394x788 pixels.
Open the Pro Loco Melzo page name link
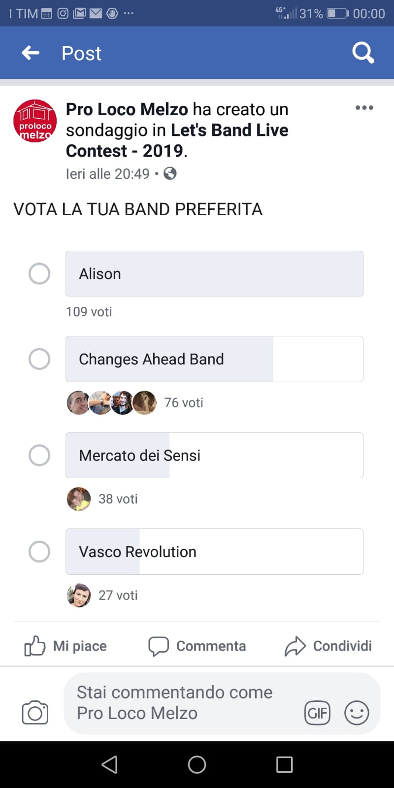(x=127, y=109)
